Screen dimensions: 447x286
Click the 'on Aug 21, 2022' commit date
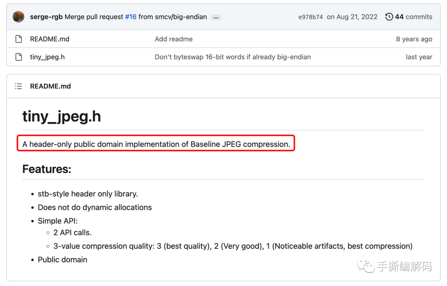(x=352, y=17)
